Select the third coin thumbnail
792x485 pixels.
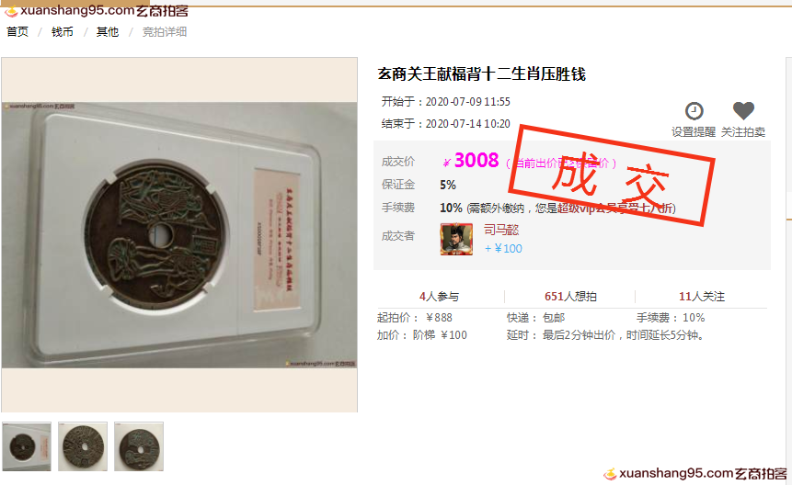[139, 446]
